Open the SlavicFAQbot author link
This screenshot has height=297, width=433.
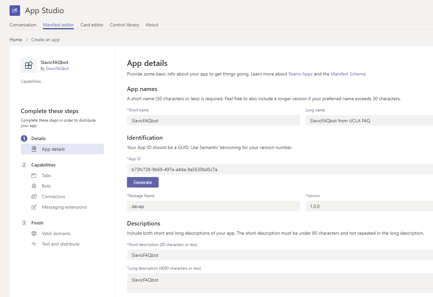[57, 69]
